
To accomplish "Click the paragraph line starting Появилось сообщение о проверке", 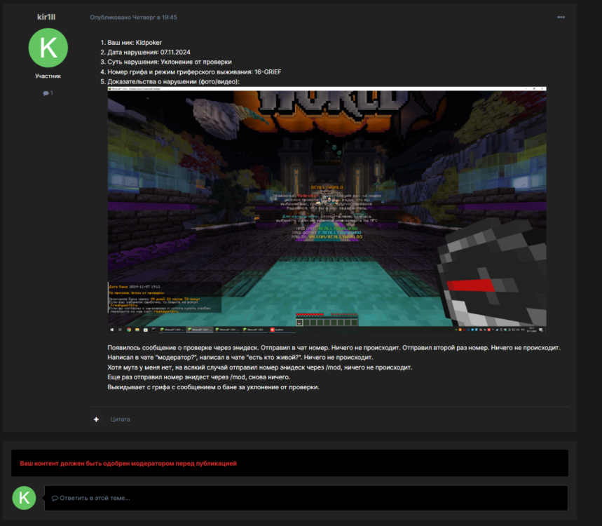I will [x=334, y=348].
